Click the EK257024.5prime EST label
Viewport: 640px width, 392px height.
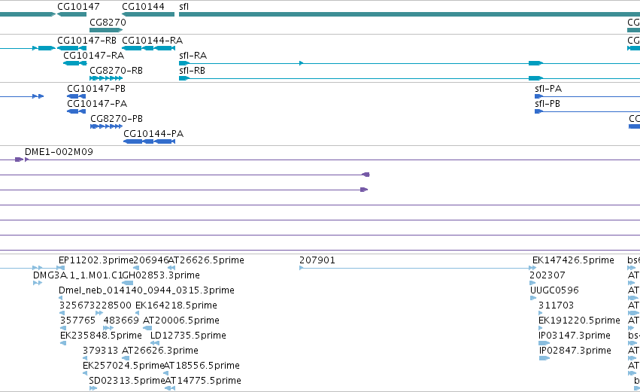click(123, 366)
